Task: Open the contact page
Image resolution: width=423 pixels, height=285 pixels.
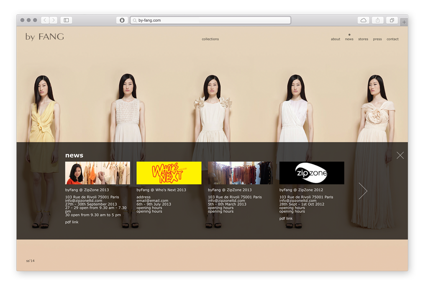Action: tap(393, 39)
